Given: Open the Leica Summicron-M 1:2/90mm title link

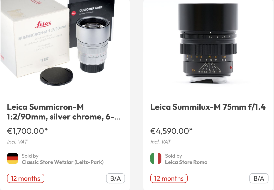Looking at the screenshot, I should (63, 112).
